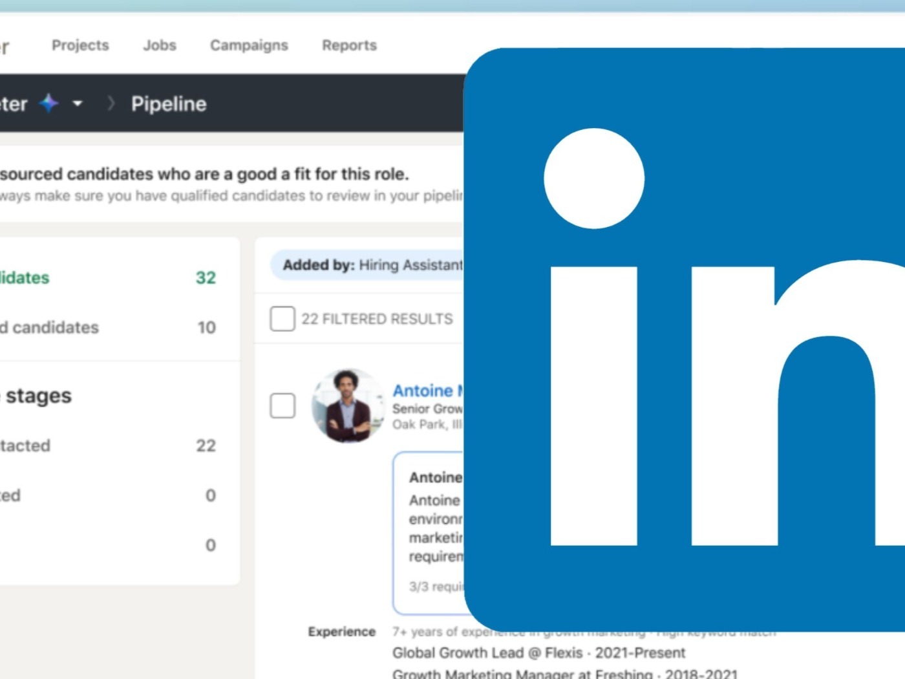905x679 pixels.
Task: Click the blue sparkle AI icon
Action: (x=49, y=103)
